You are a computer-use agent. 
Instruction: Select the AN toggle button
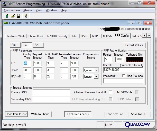39,45
